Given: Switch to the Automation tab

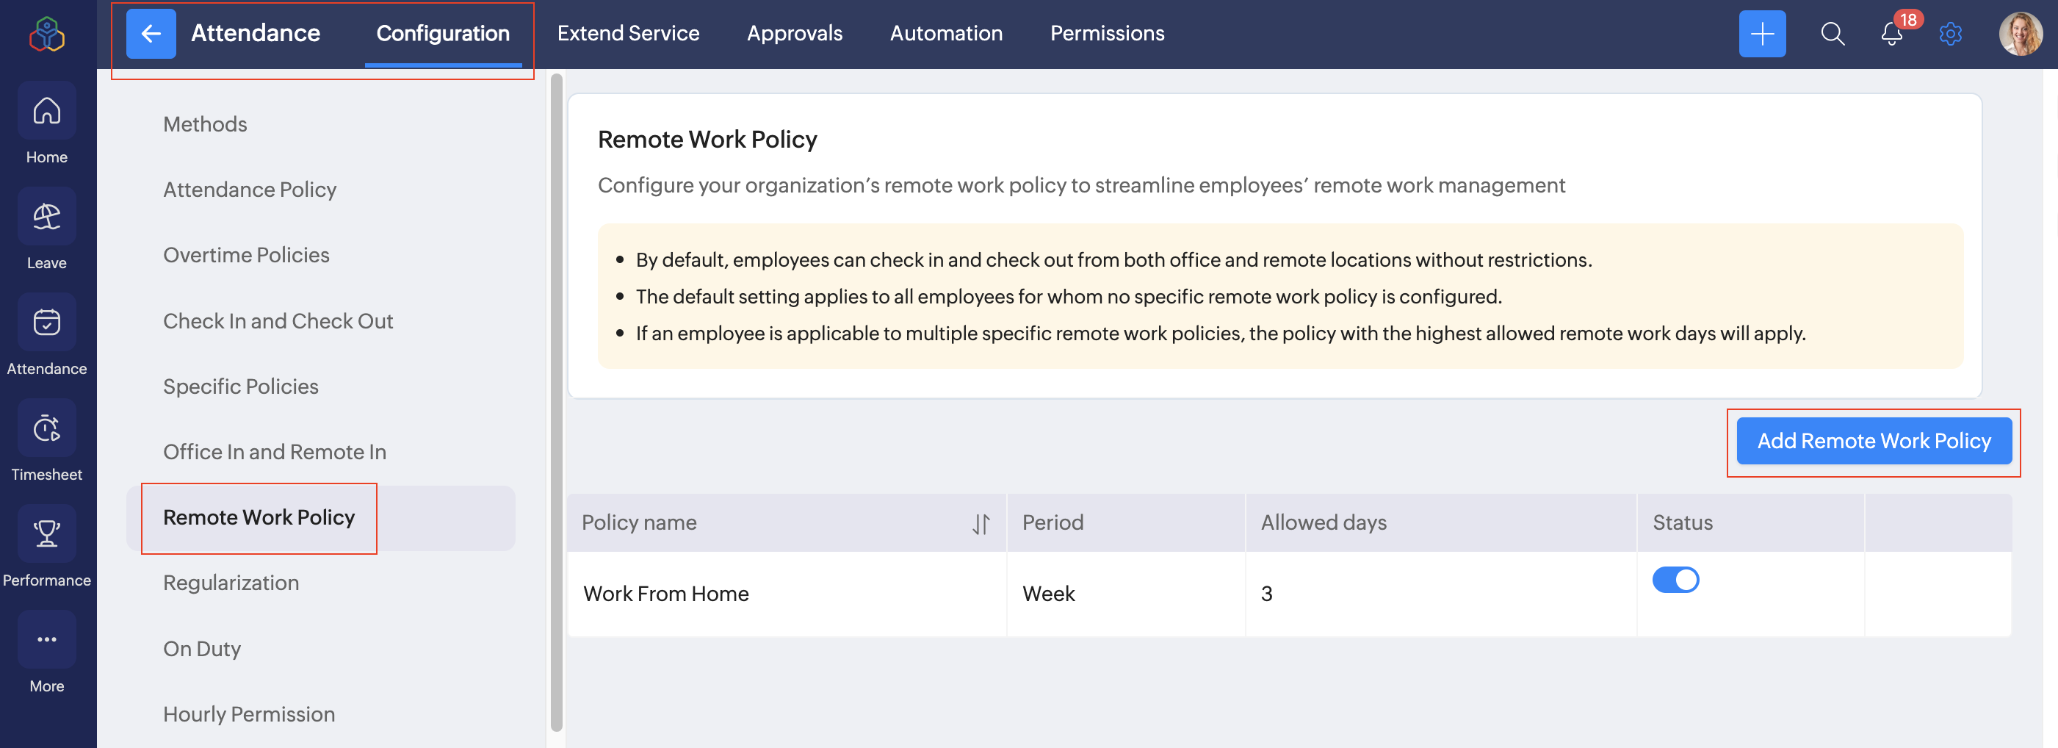Looking at the screenshot, I should pyautogui.click(x=946, y=34).
